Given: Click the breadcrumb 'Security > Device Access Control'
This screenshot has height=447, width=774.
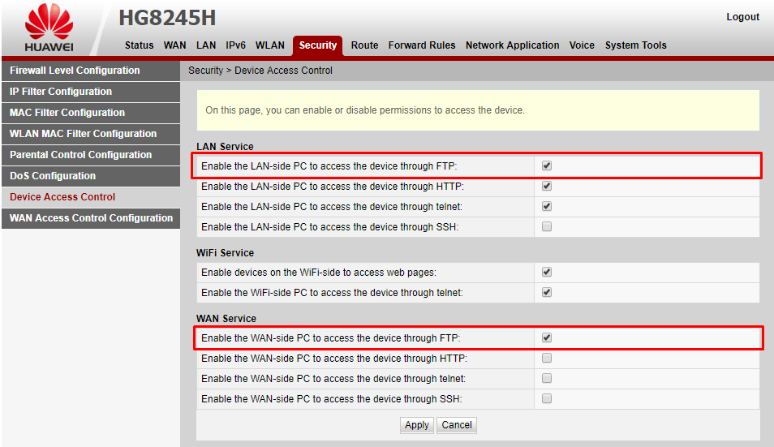Looking at the screenshot, I should 260,71.
